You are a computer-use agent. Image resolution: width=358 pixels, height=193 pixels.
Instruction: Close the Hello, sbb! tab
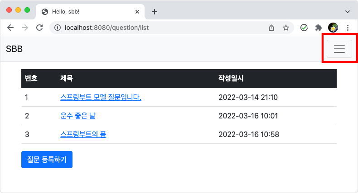(137, 12)
